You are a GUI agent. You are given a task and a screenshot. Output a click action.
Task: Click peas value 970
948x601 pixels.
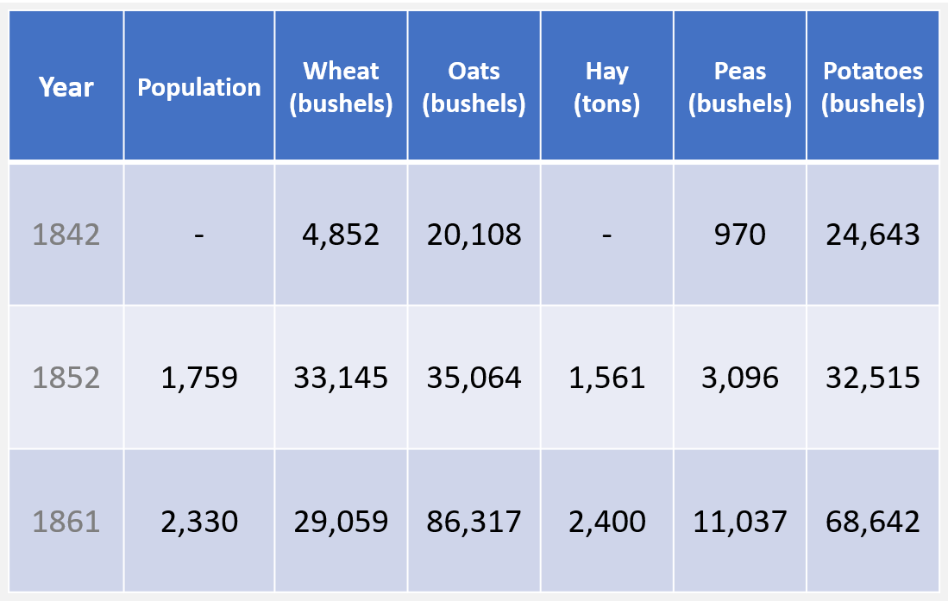coord(740,235)
